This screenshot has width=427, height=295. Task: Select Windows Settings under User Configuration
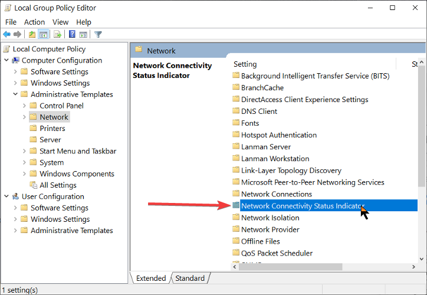coord(60,219)
